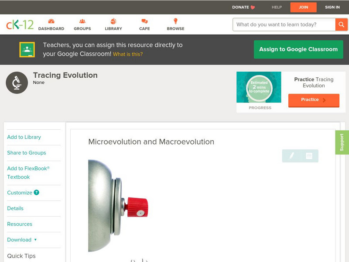
Task: Click Assign to Google Classroom button
Action: coord(298,49)
